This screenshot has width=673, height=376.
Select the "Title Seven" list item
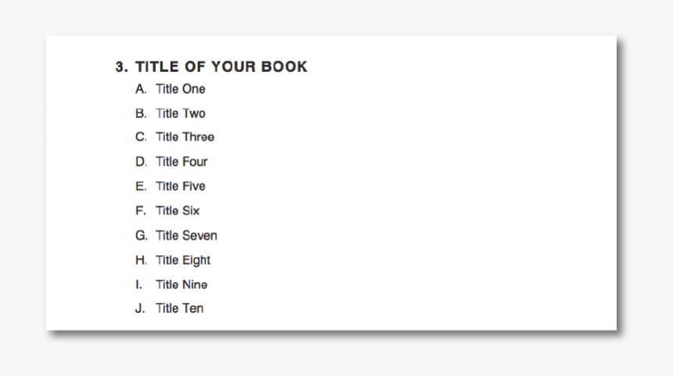click(x=186, y=235)
